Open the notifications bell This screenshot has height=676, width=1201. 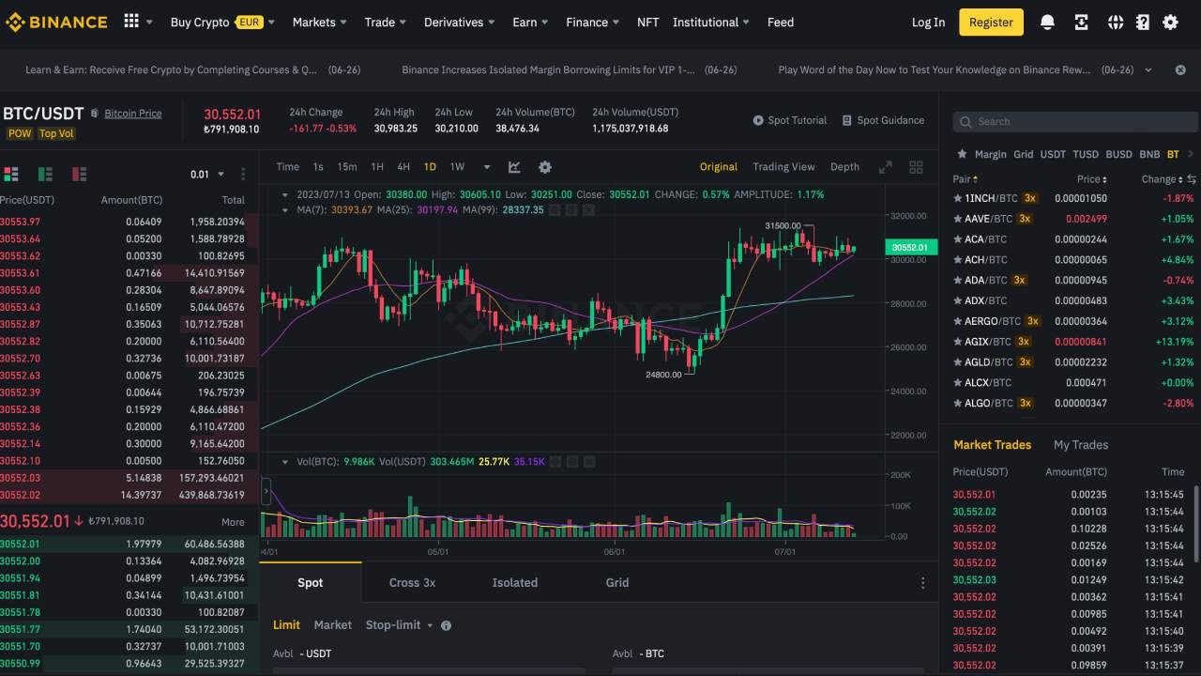1048,23
